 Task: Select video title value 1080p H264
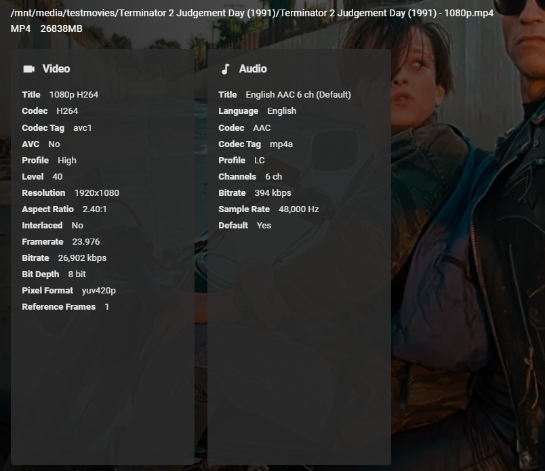coord(74,95)
